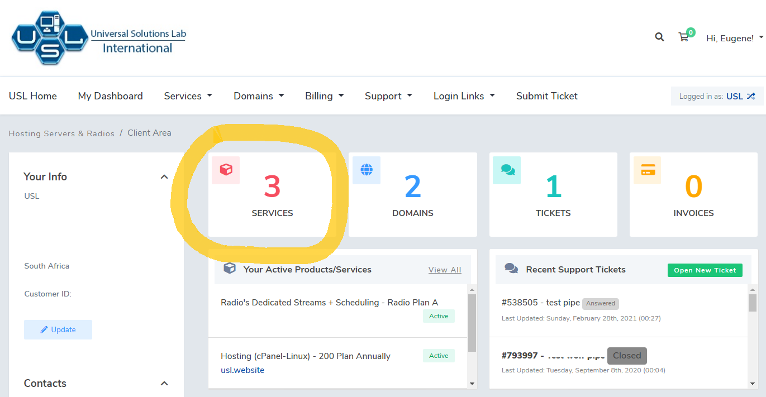
Task: Click the shuffle icon beside USL
Action: (751, 96)
